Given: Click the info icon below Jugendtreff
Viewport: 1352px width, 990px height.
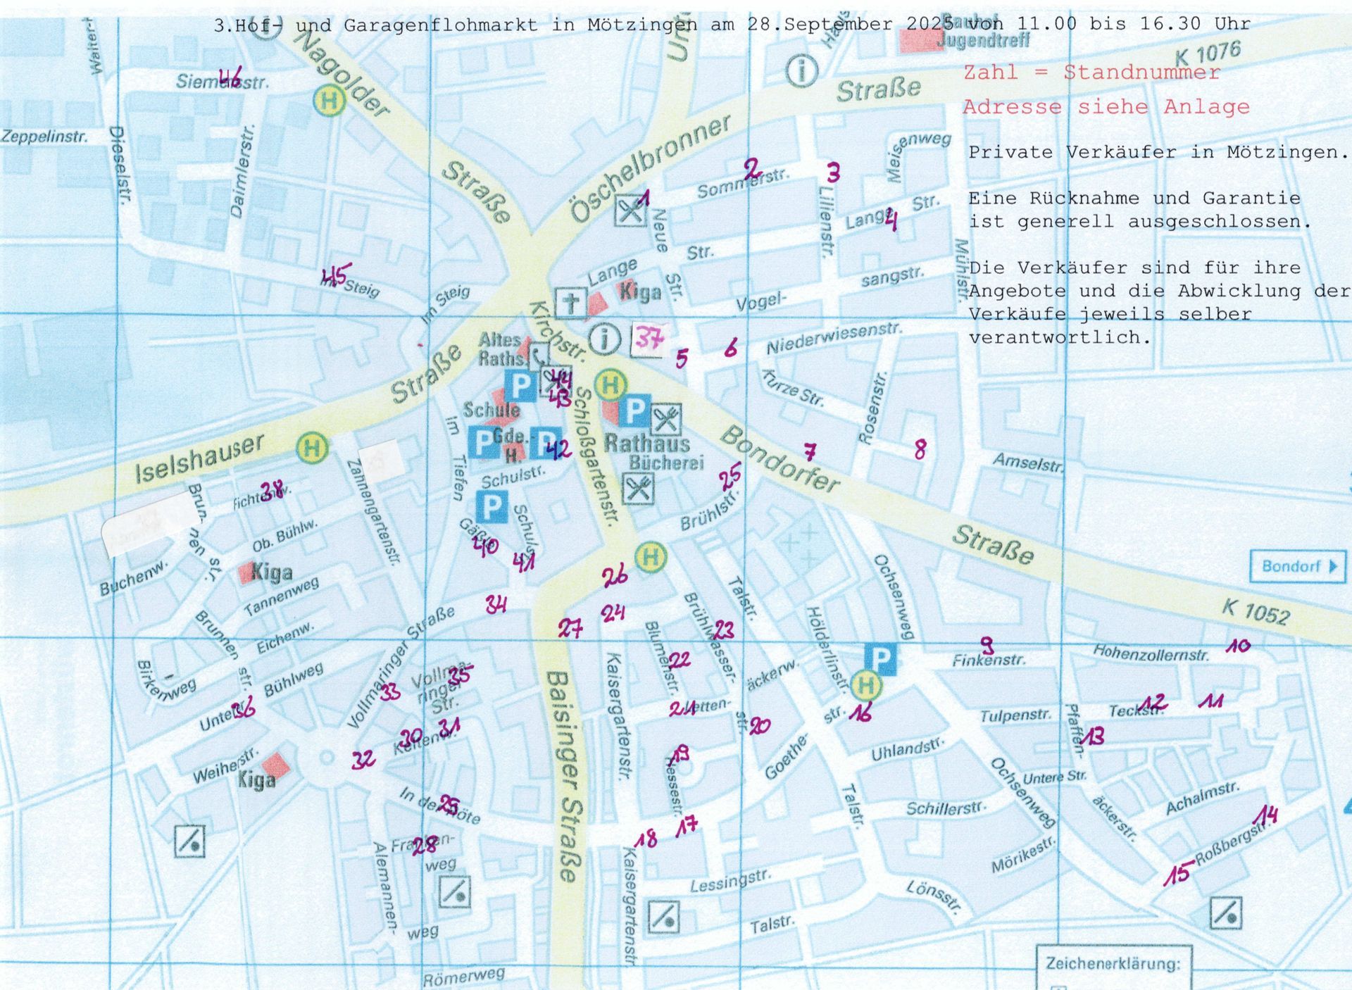Looking at the screenshot, I should [x=801, y=70].
